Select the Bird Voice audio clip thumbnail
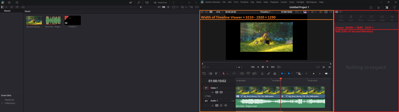This screenshot has height=112, width=399. tap(53, 20)
